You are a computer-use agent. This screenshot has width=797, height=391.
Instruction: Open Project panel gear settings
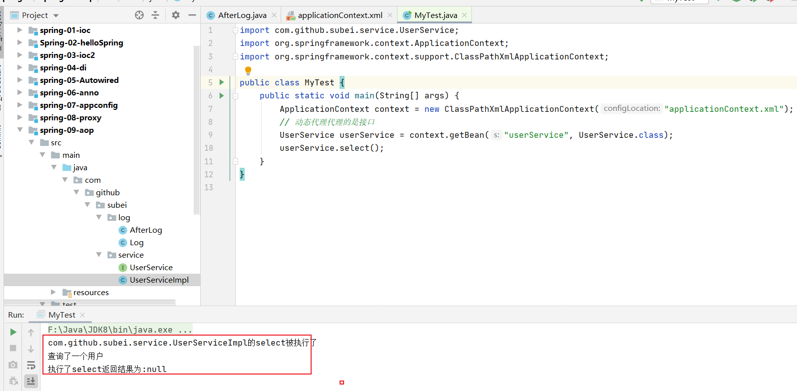(x=175, y=15)
